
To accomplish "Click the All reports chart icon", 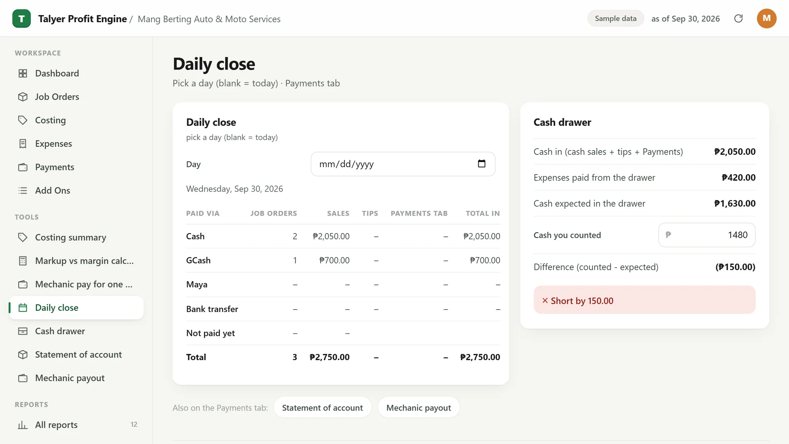I will click(x=23, y=425).
